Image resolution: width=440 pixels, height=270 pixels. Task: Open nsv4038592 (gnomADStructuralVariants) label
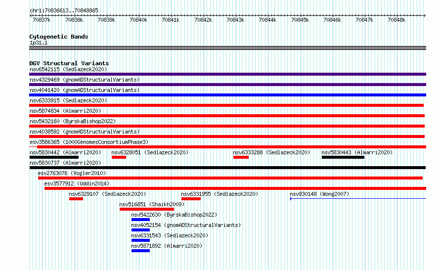85,132
